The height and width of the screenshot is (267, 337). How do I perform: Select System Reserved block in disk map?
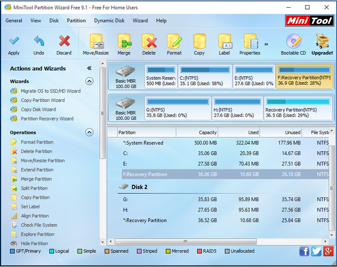(161, 76)
